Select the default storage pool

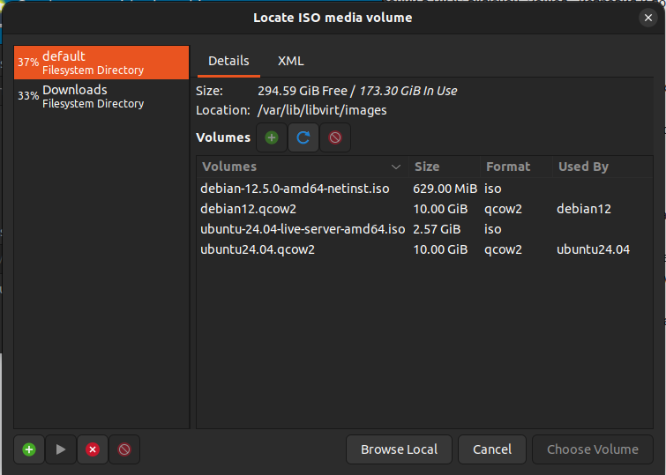click(x=101, y=63)
